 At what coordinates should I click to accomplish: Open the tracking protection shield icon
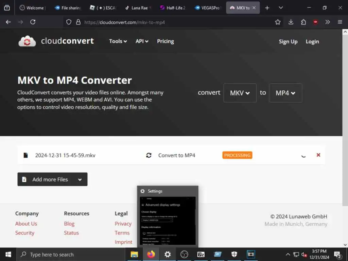(69, 22)
